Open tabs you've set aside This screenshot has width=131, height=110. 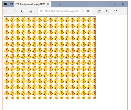[x=5, y=4]
